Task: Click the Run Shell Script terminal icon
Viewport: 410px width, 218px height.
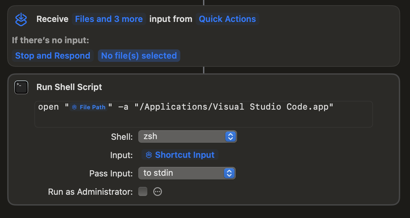Action: click(21, 87)
